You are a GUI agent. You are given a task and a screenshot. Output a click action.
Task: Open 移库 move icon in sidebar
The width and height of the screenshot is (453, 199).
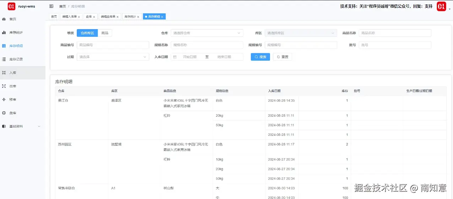(4, 100)
